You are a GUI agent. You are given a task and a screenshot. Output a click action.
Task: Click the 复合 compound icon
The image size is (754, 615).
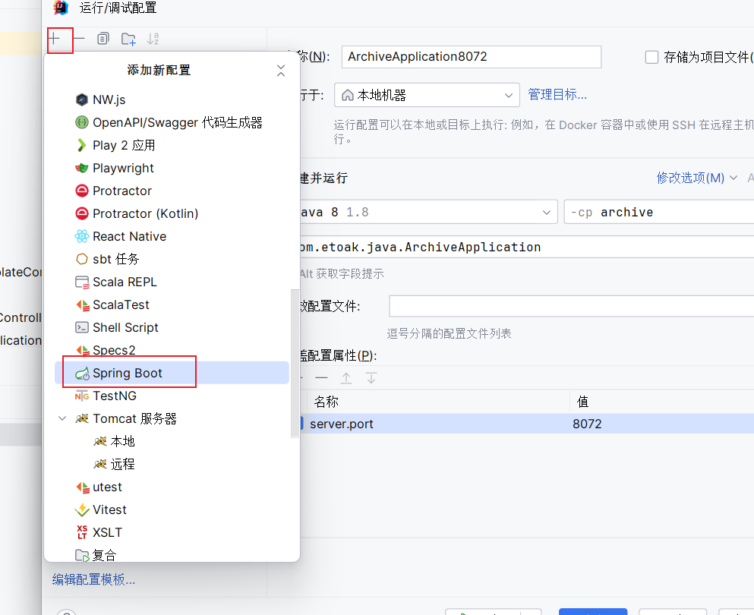[82, 556]
